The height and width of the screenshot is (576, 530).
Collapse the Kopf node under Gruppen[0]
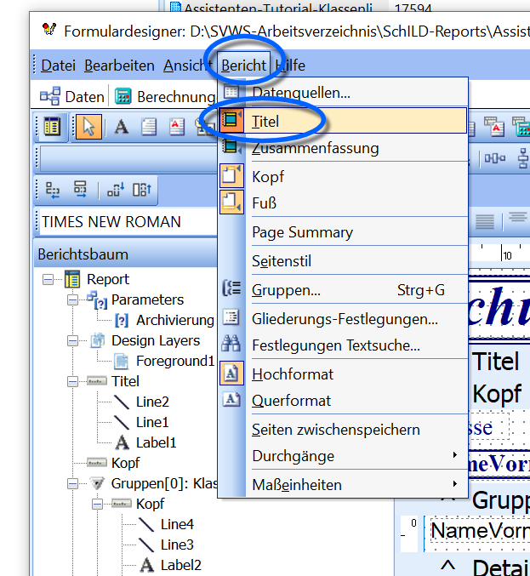click(x=97, y=504)
